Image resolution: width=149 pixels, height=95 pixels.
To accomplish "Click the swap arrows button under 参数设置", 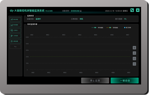I will click(x=15, y=47).
